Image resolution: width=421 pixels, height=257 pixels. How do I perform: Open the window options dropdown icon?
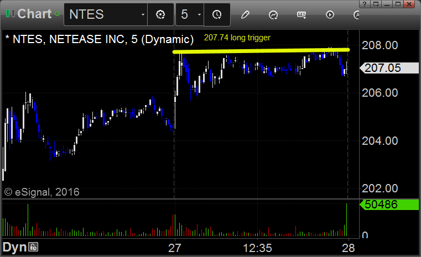[x=376, y=4]
